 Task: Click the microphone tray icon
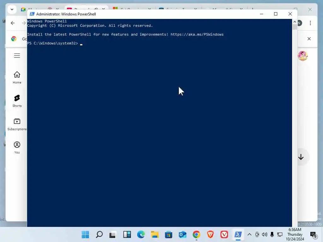point(272,234)
